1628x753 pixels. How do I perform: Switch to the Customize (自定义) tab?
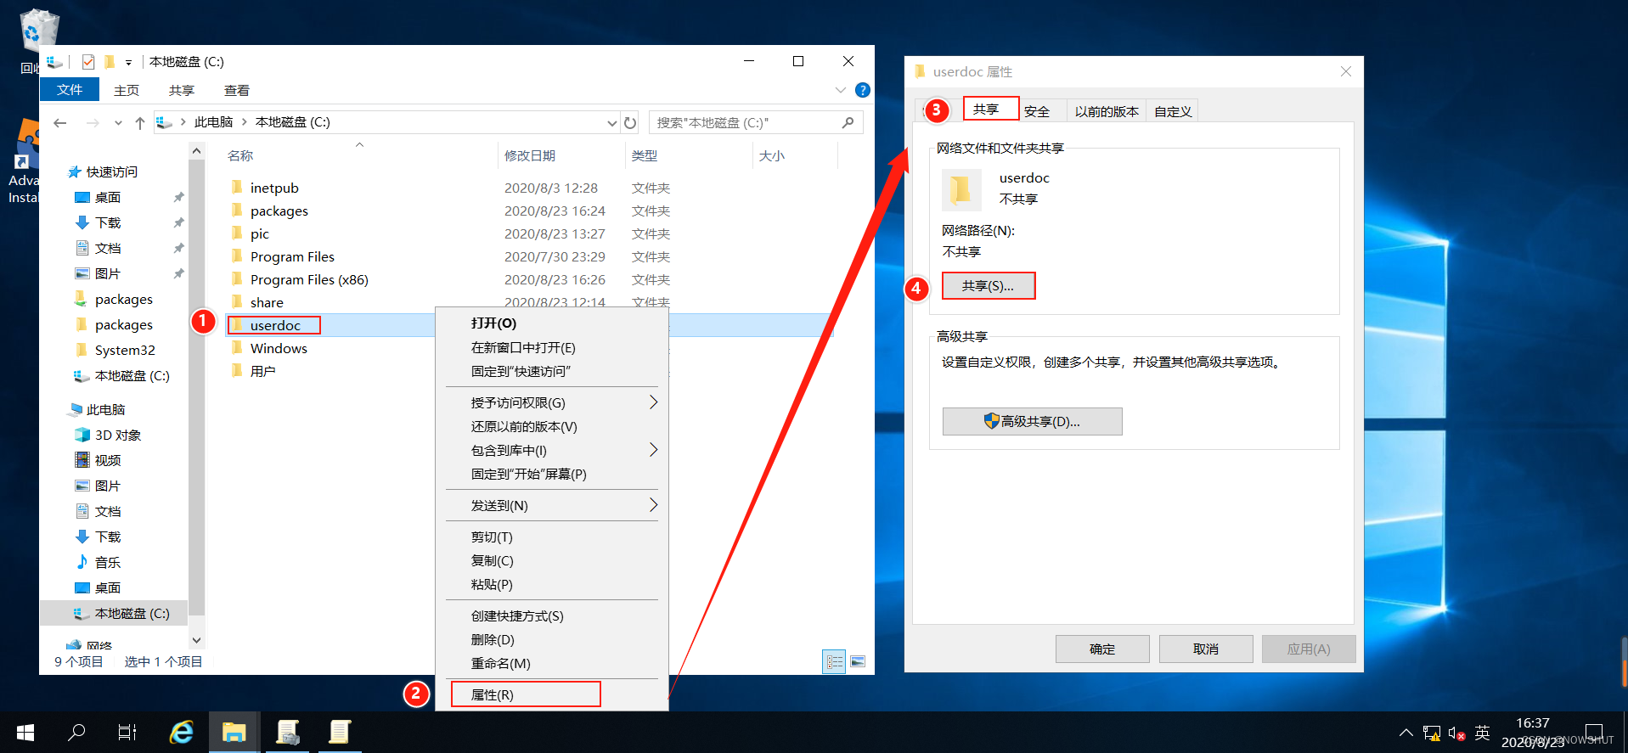point(1173,111)
